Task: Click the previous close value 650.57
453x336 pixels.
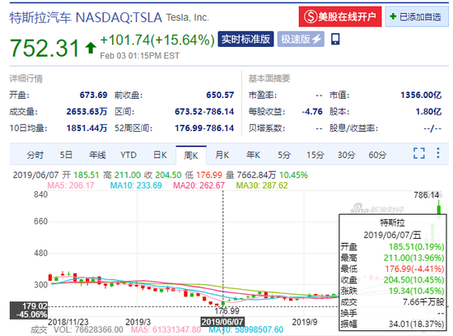Action: [220, 95]
